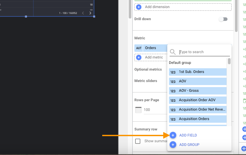Select the Acquisition Orders field
Image resolution: width=246 pixels, height=155 pixels.
(198, 119)
